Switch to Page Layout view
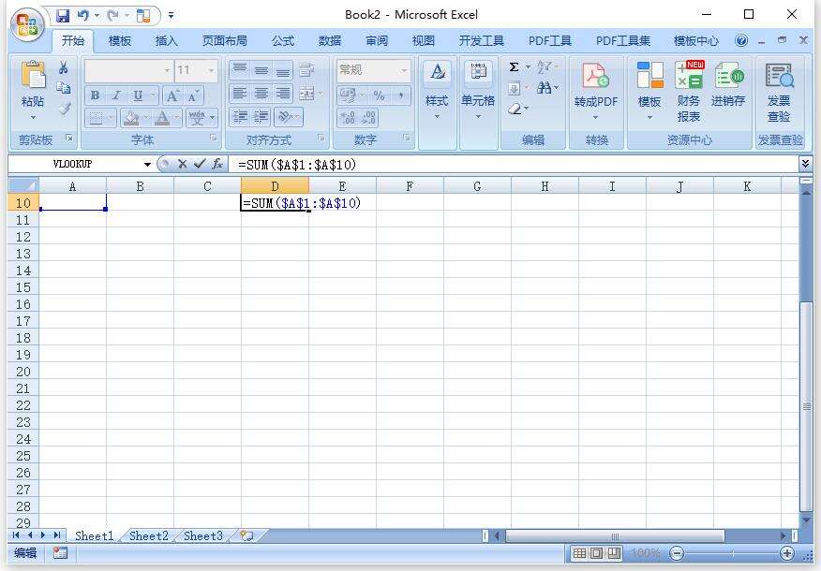Screen dimensions: 821x571 (596, 553)
